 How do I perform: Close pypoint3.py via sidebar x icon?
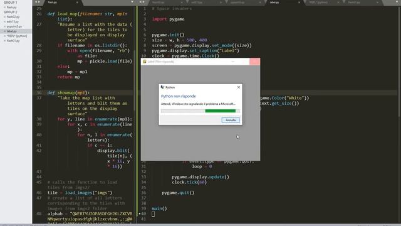(4, 26)
